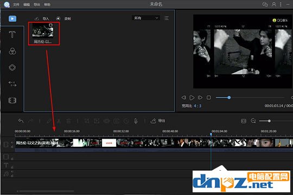Click the scissors split tool

(x=59, y=121)
